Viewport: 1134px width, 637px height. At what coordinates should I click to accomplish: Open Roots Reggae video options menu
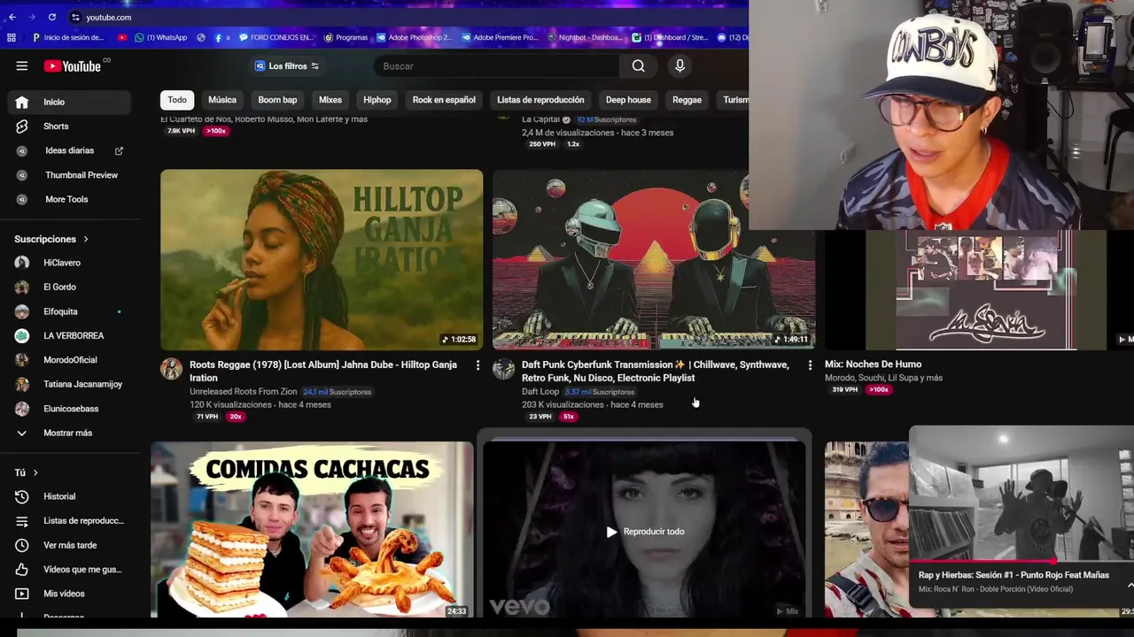click(x=478, y=365)
